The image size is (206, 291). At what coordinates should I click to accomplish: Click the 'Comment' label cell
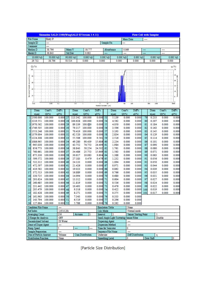pyautogui.click(x=36, y=46)
